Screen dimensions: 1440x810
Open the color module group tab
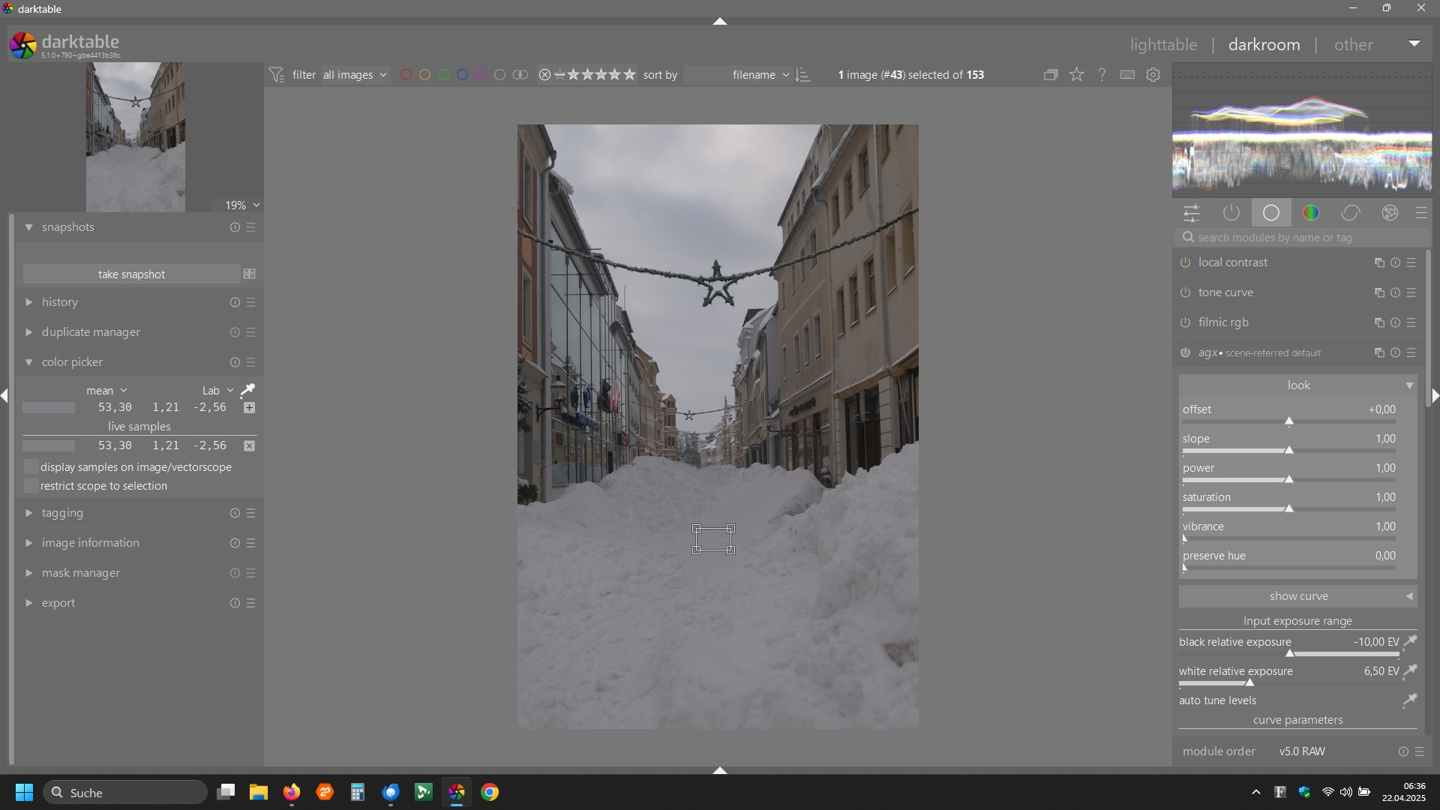coord(1311,214)
